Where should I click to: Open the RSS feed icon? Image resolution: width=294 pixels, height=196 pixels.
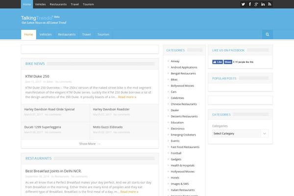[269, 4]
